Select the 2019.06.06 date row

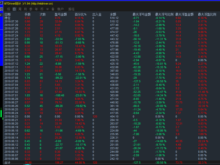pyautogui.click(x=11, y=159)
